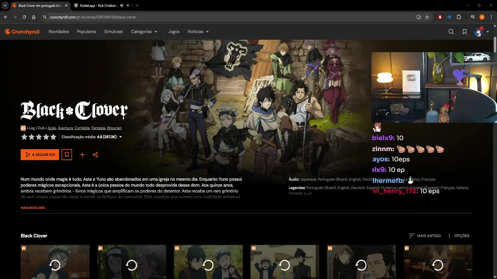
Task: Open the Crunchyroll home logo
Action: (22, 32)
